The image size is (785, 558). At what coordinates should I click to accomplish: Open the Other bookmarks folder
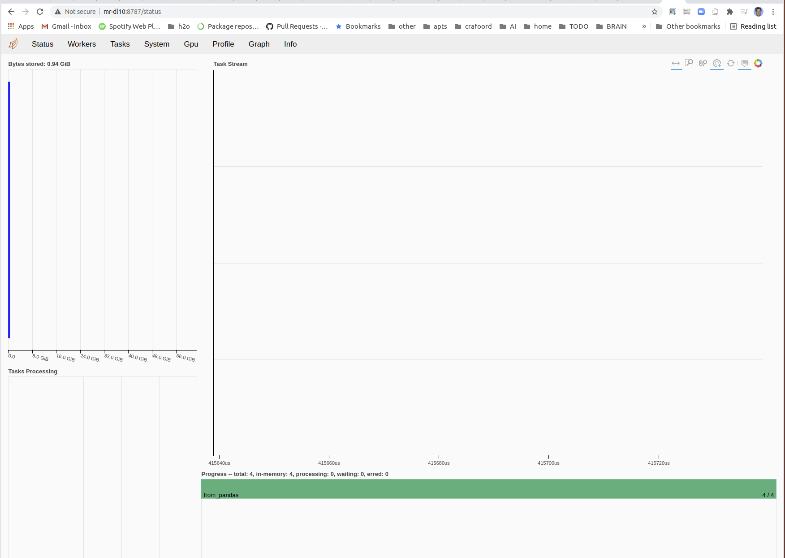pos(688,26)
